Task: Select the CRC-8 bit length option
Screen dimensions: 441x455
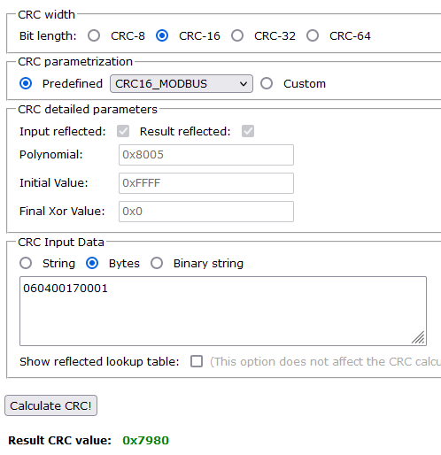Action: point(94,35)
